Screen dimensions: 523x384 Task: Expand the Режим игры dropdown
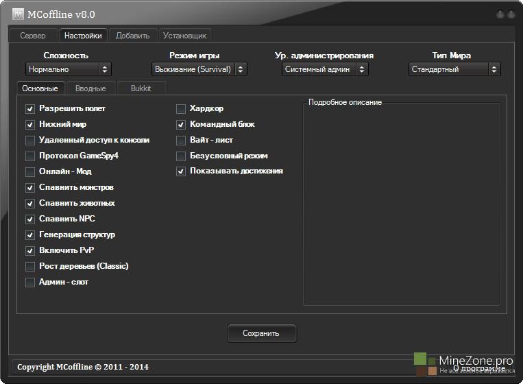pos(199,69)
